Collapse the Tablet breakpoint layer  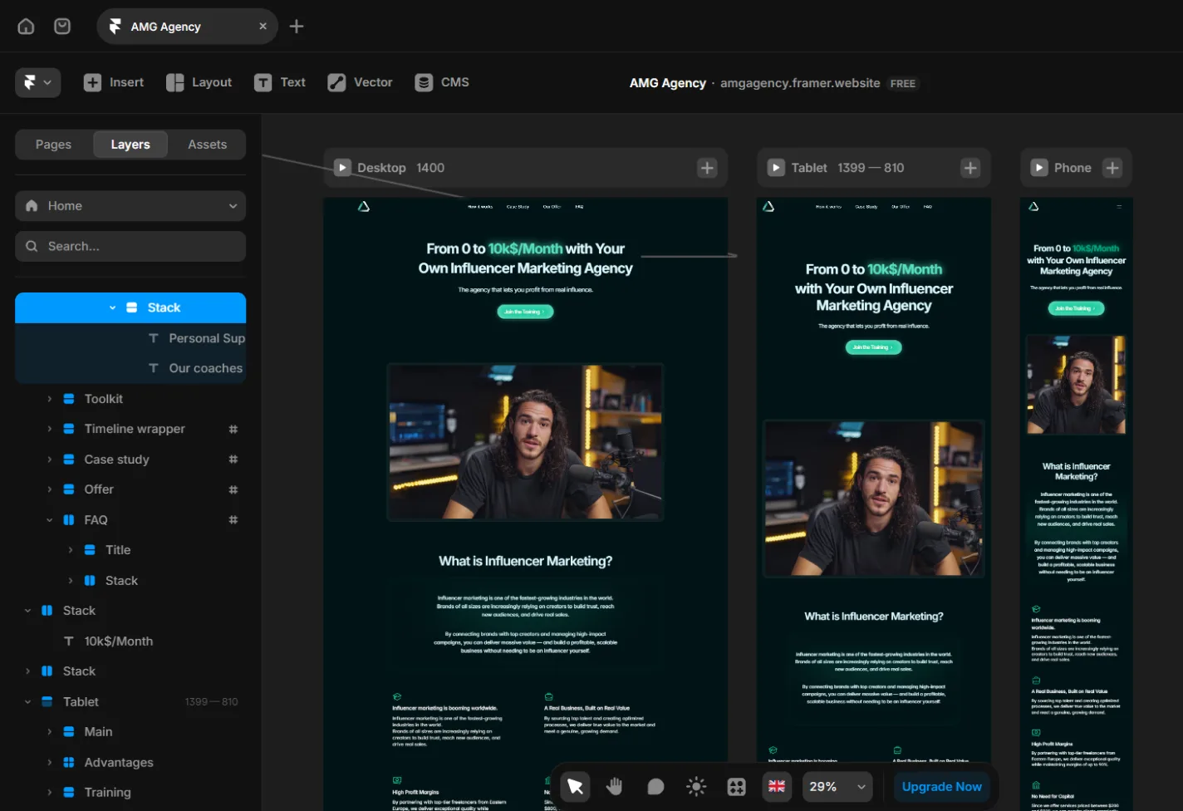pos(27,702)
